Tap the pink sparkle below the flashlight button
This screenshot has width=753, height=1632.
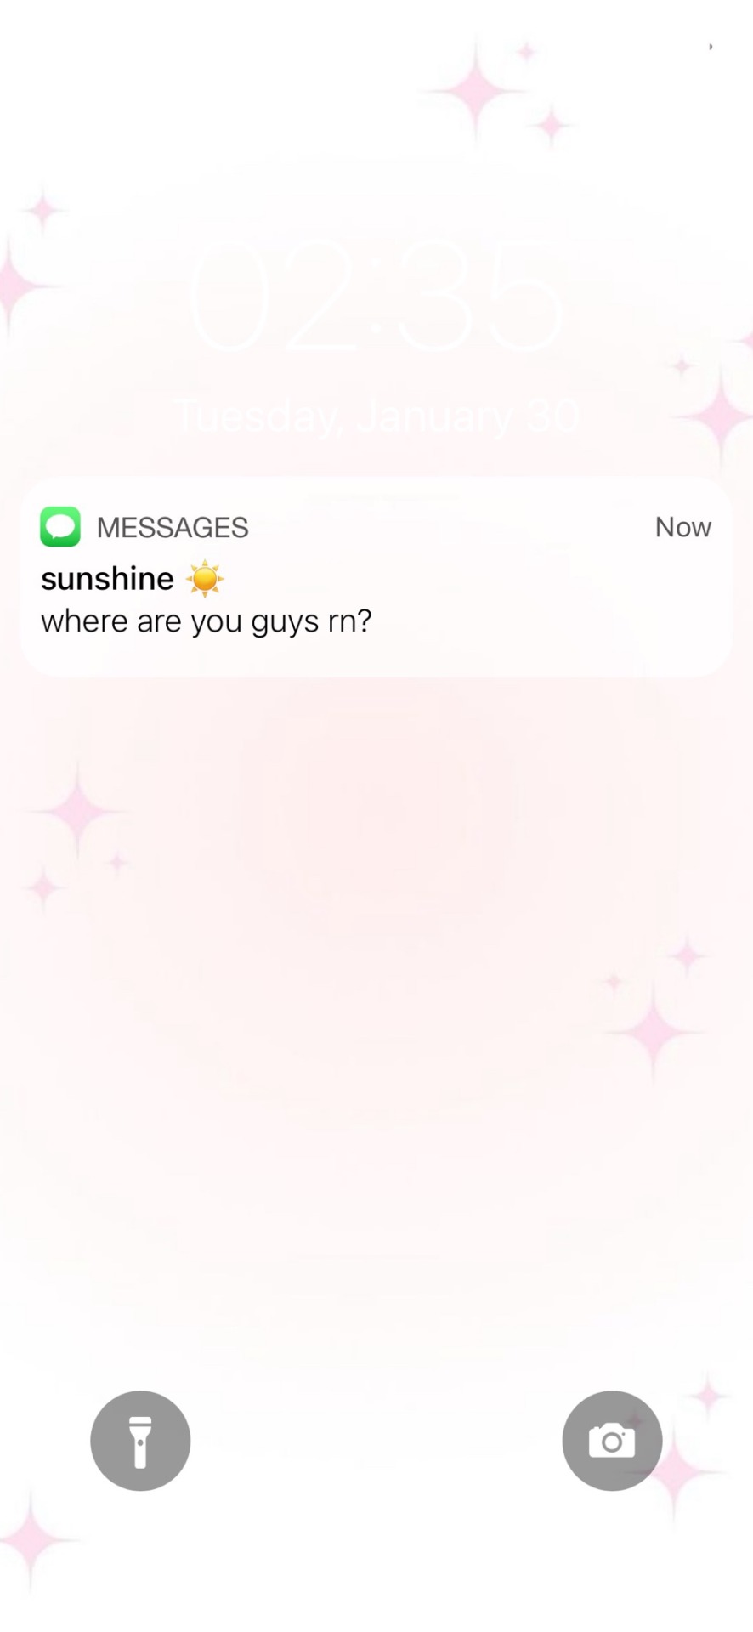31,1540
